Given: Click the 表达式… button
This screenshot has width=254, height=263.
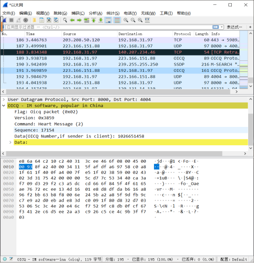Looking at the screenshot, I should coord(234,27).
